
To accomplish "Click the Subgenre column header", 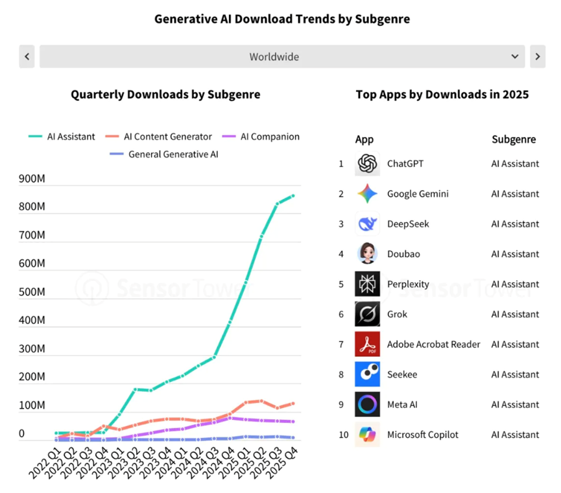I will (x=514, y=139).
